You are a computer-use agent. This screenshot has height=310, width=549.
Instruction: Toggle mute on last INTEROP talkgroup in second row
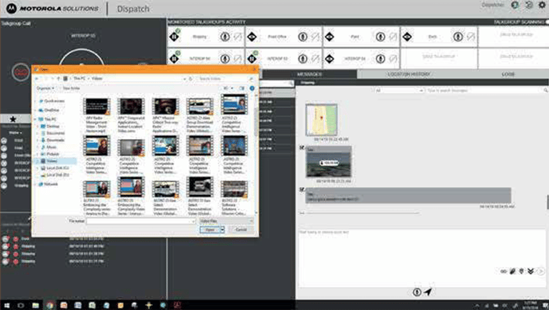[x=393, y=59]
